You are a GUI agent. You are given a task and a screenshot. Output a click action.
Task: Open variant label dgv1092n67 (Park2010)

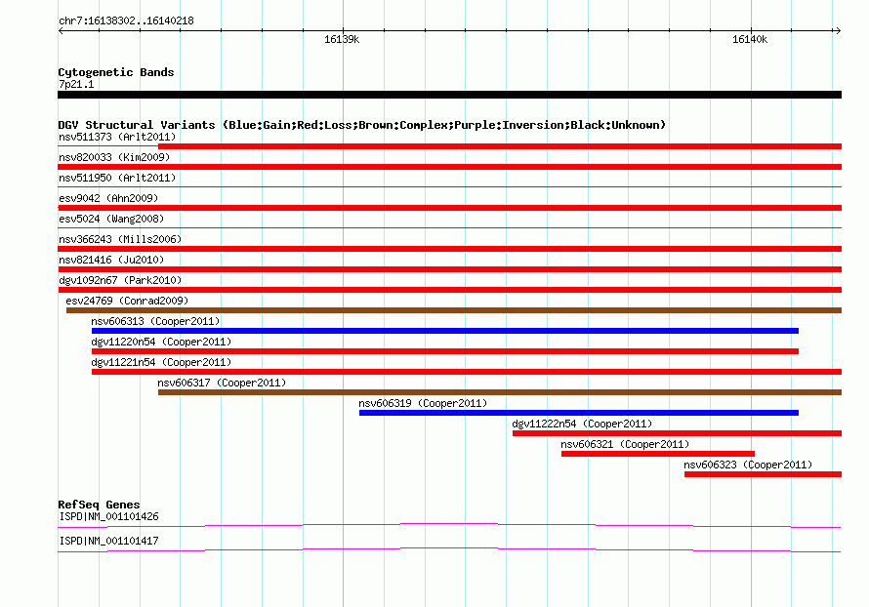point(120,280)
